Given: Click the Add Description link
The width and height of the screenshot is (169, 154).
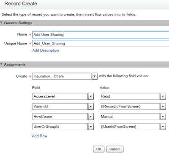Looking at the screenshot, I should pos(46,50).
